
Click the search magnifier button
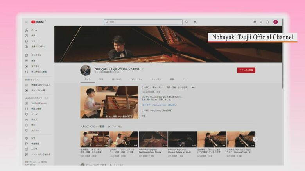[187, 22]
